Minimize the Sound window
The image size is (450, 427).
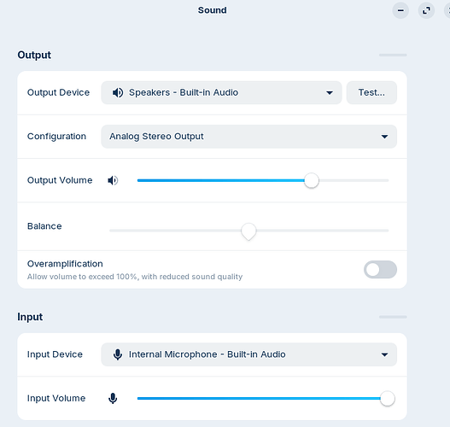(400, 10)
